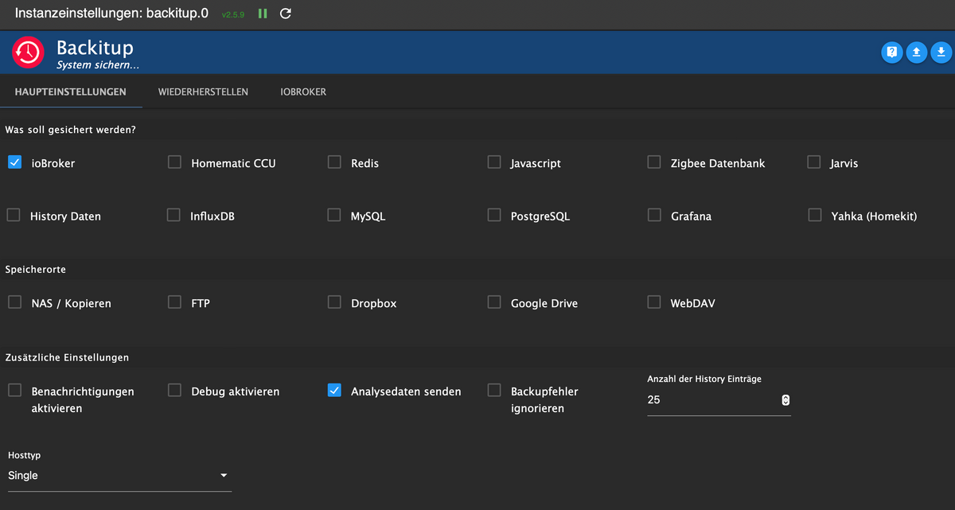Check the Yahka (Homekit) checkbox
The image size is (955, 510).
coord(815,215)
